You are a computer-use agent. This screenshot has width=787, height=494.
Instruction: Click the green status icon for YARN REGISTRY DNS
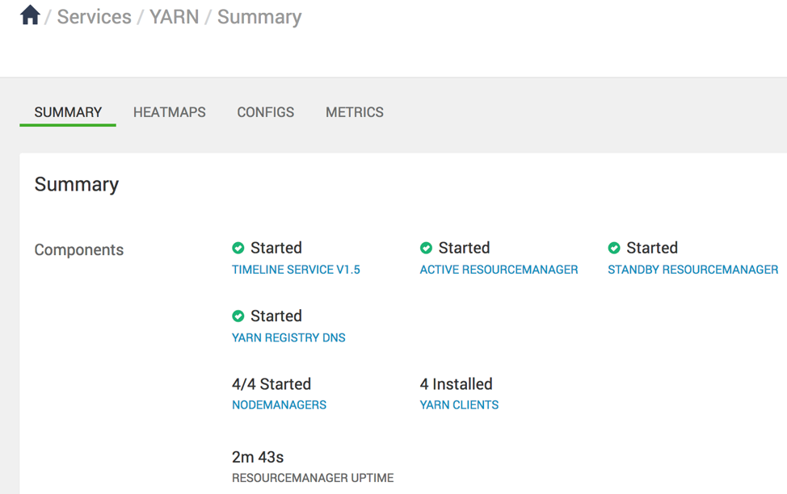pos(238,316)
